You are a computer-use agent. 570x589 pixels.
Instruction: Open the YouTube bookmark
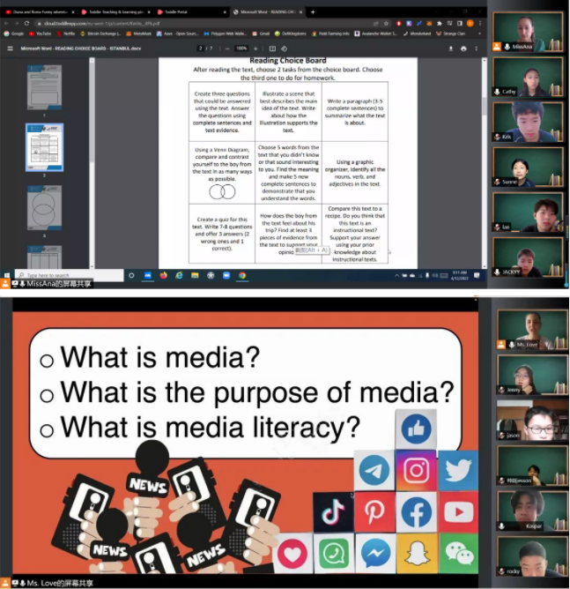click(41, 34)
